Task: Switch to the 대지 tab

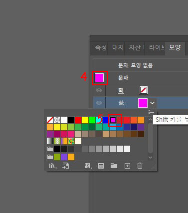Action: tap(118, 47)
